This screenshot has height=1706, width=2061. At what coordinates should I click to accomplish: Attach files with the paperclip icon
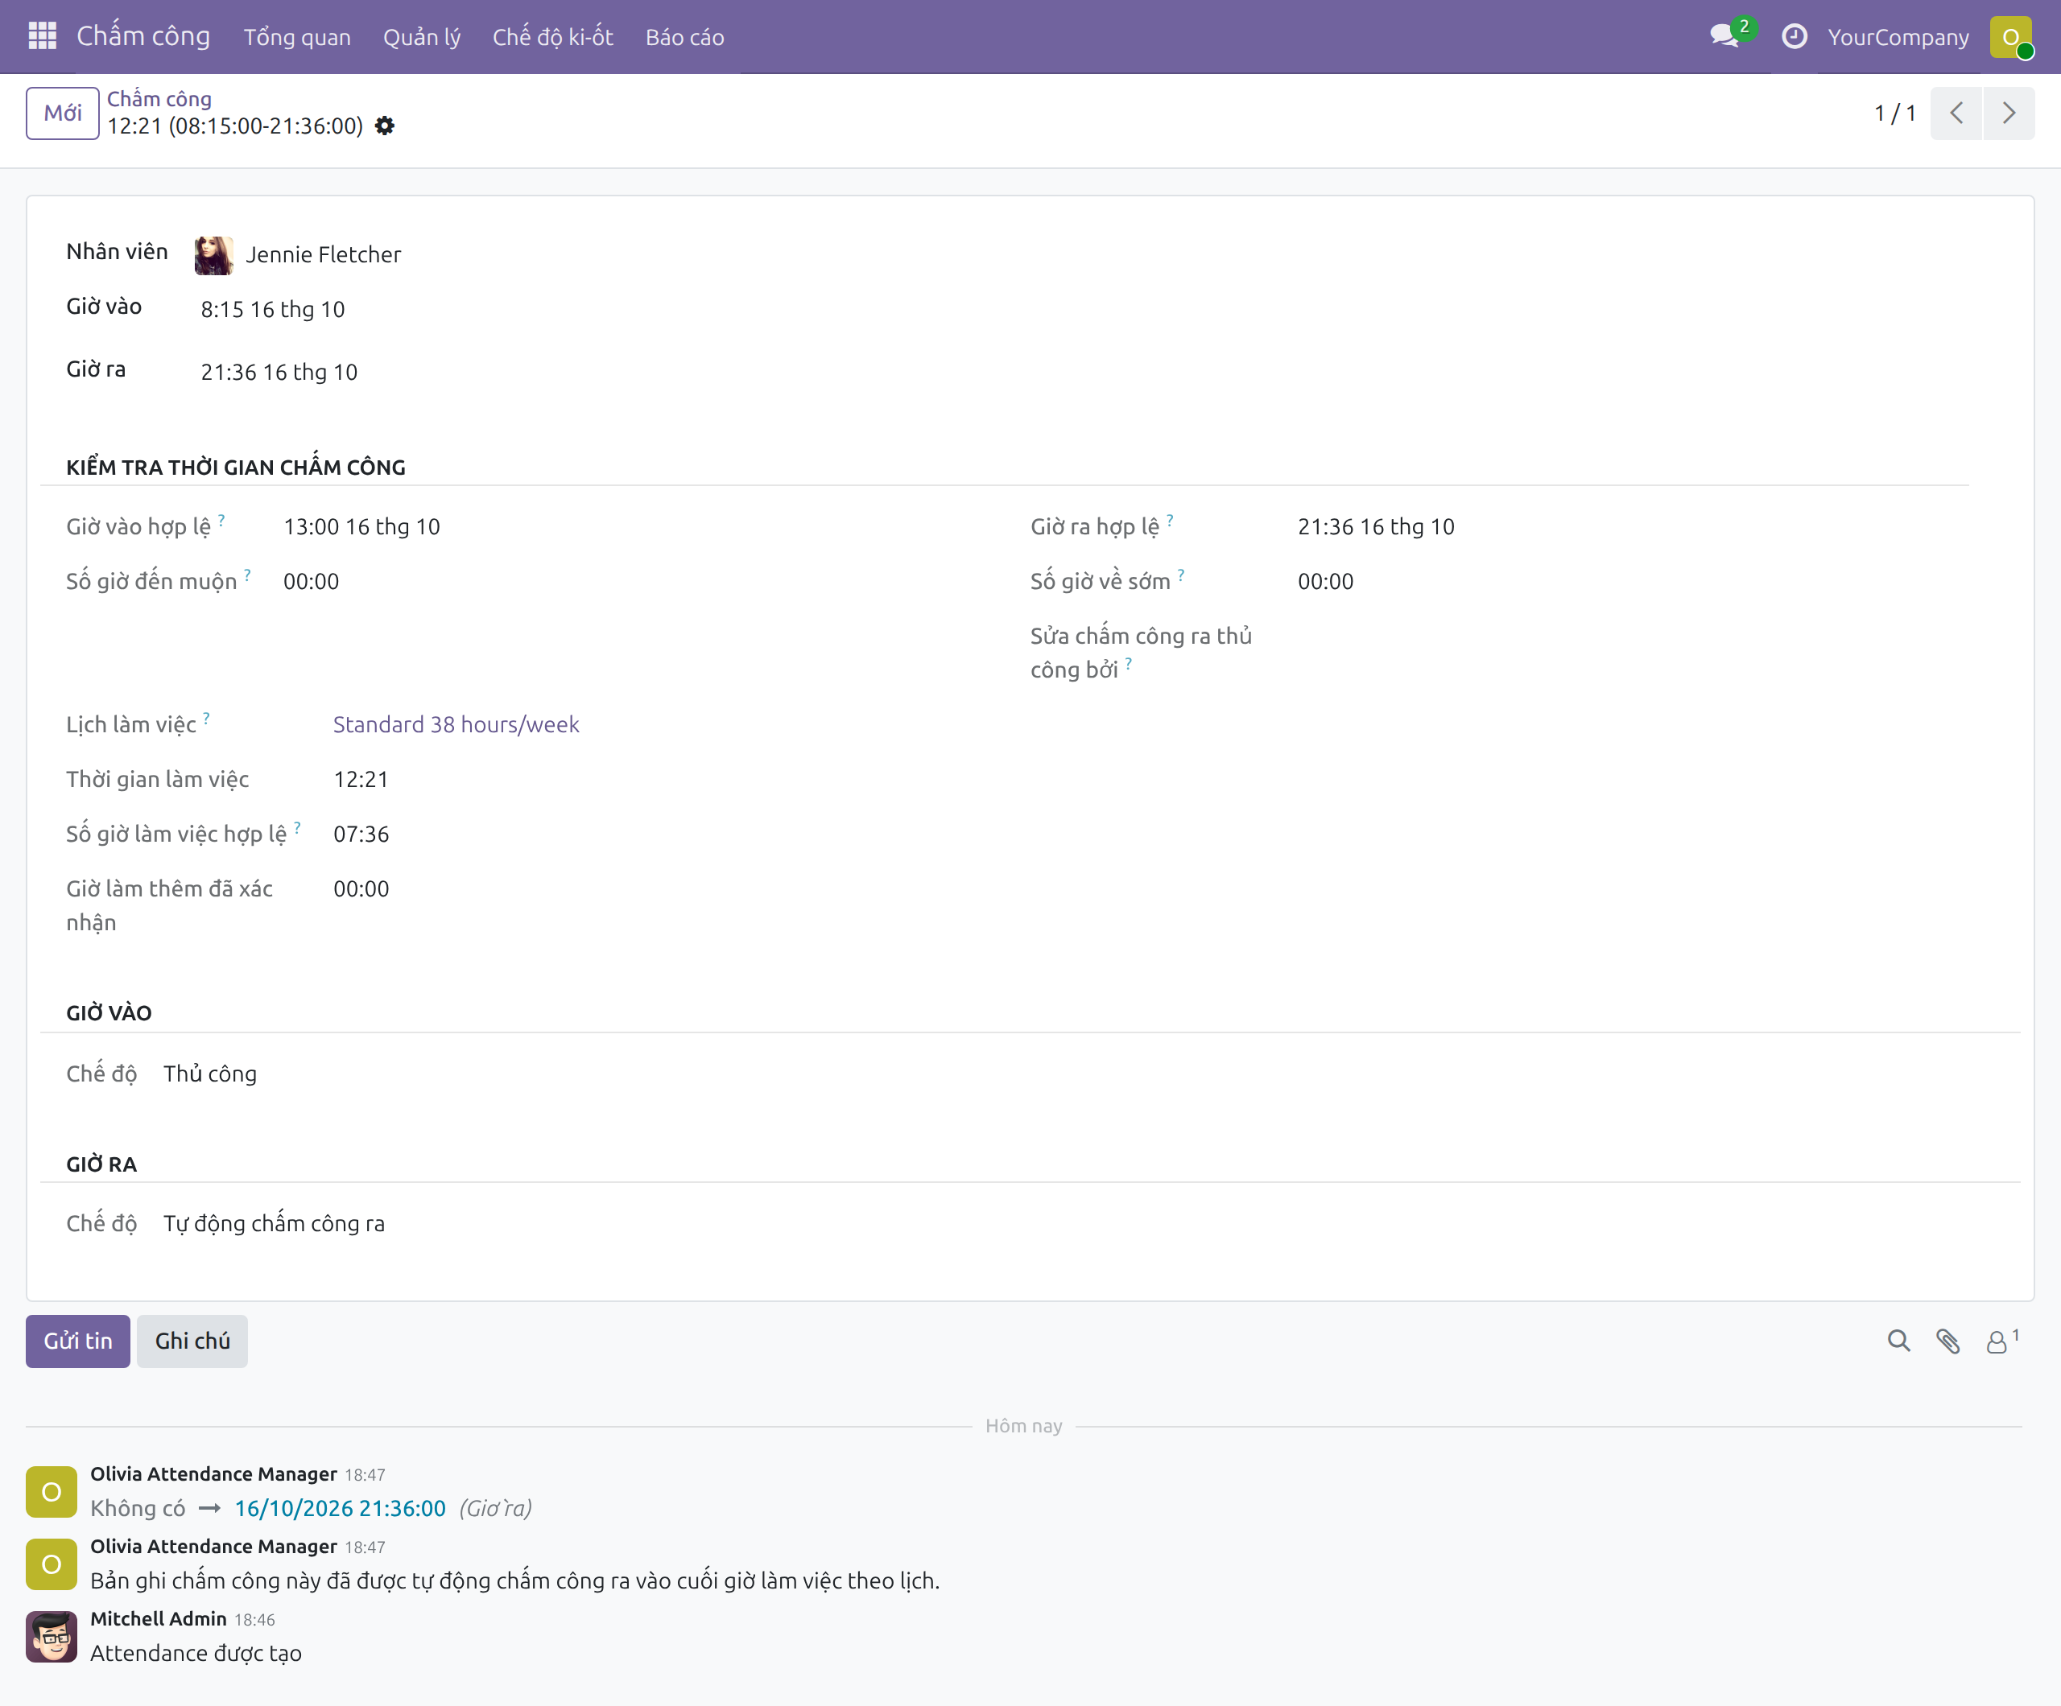(1947, 1341)
